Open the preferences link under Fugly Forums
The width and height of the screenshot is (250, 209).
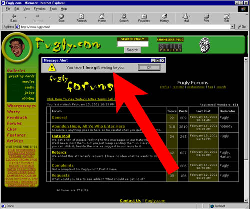coord(196,87)
